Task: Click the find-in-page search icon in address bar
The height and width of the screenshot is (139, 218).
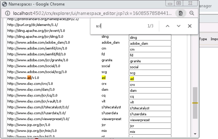Action: tap(181, 13)
